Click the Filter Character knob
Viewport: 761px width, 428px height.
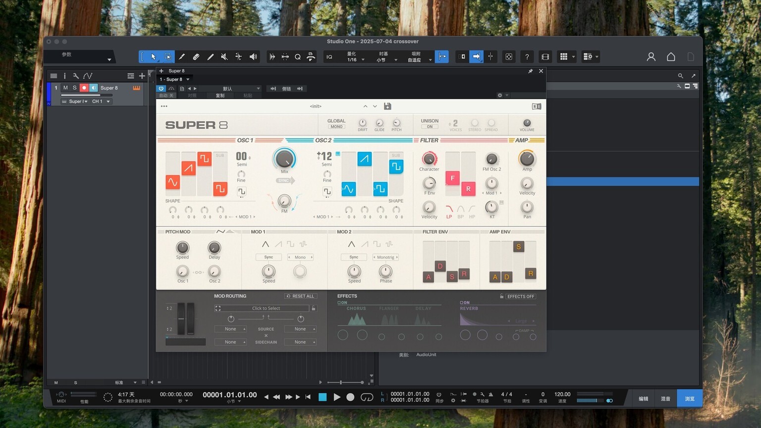(x=429, y=159)
